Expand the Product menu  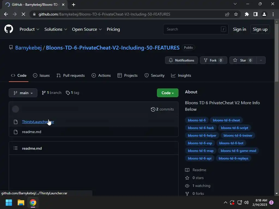tap(29, 29)
